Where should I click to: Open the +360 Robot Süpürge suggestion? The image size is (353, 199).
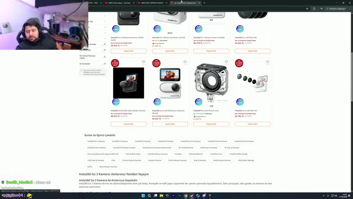click(x=246, y=160)
